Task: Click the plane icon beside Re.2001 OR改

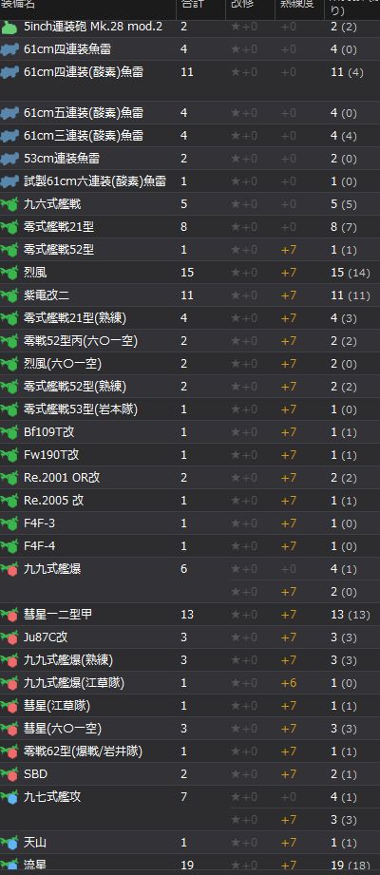Action: point(9,478)
